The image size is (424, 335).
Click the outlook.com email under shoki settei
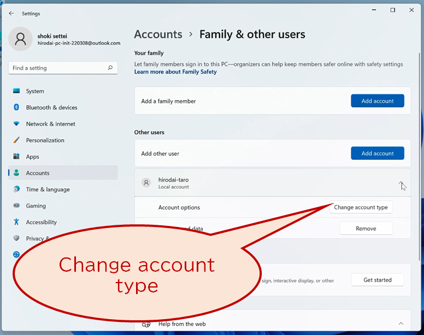(x=79, y=43)
